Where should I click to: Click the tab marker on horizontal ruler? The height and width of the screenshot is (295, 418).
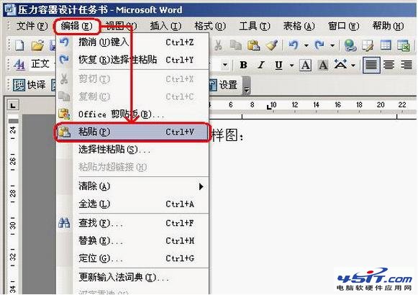(269, 107)
